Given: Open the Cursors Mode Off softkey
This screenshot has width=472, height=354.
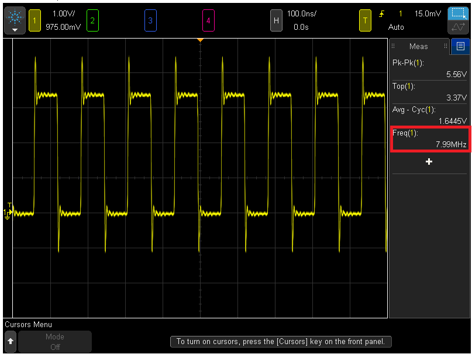Looking at the screenshot, I should coord(55,342).
